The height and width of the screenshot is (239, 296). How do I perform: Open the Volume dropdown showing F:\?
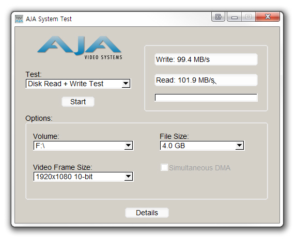(83, 146)
